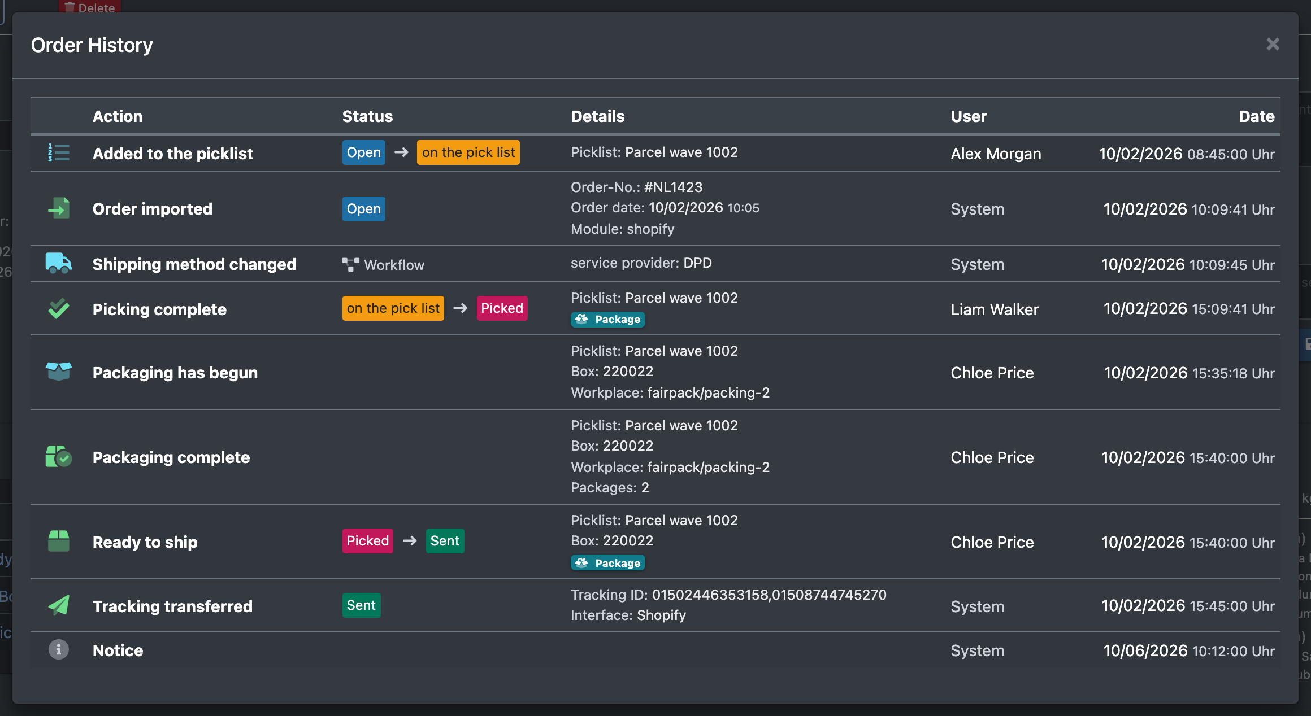Click the info icon in the Notice row

pos(59,649)
